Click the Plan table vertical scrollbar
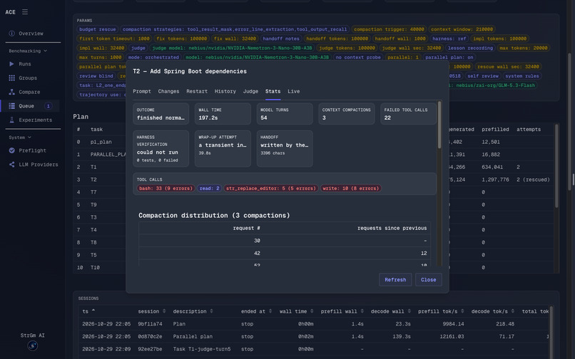This screenshot has height=359, width=575. point(556,165)
